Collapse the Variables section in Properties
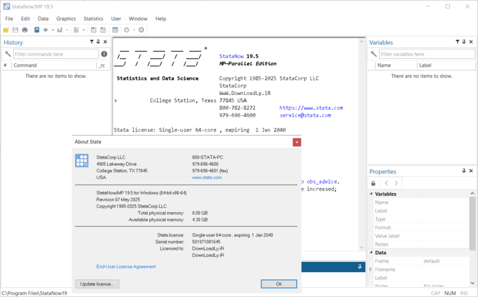The width and height of the screenshot is (478, 297). pyautogui.click(x=372, y=194)
